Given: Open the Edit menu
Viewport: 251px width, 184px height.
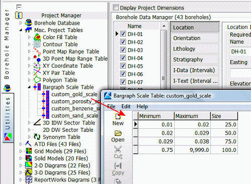Looking at the screenshot, I should point(126,106).
